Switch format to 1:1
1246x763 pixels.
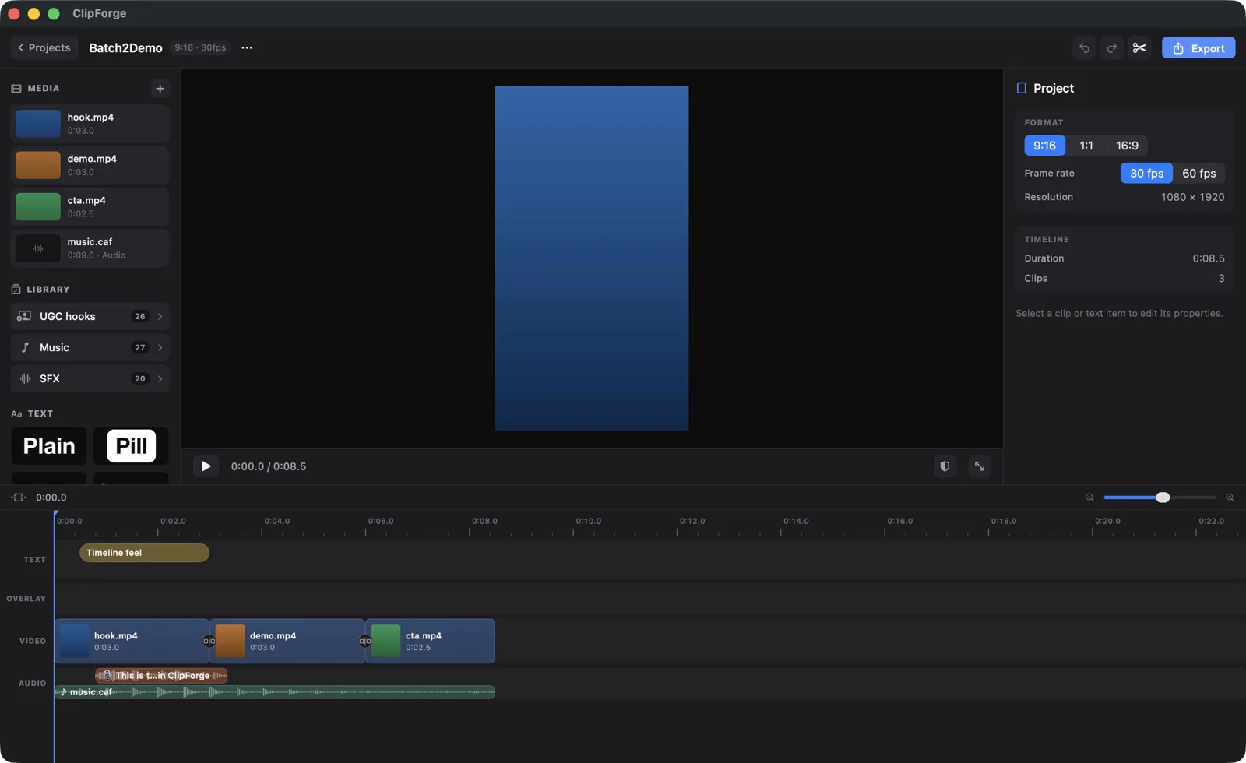tap(1086, 146)
